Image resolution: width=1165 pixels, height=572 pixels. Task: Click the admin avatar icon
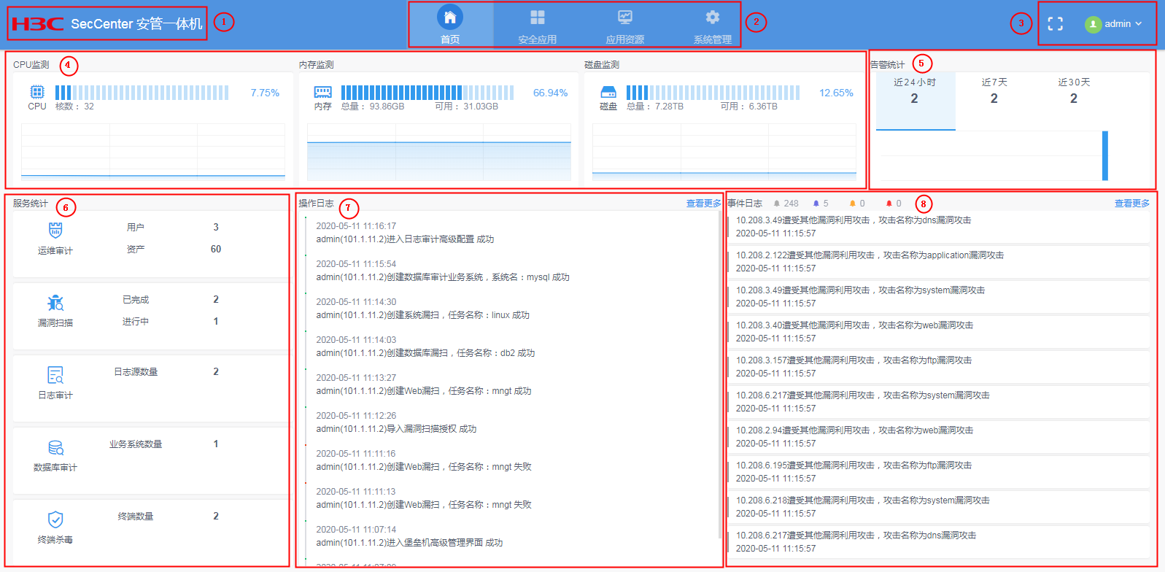click(x=1093, y=24)
